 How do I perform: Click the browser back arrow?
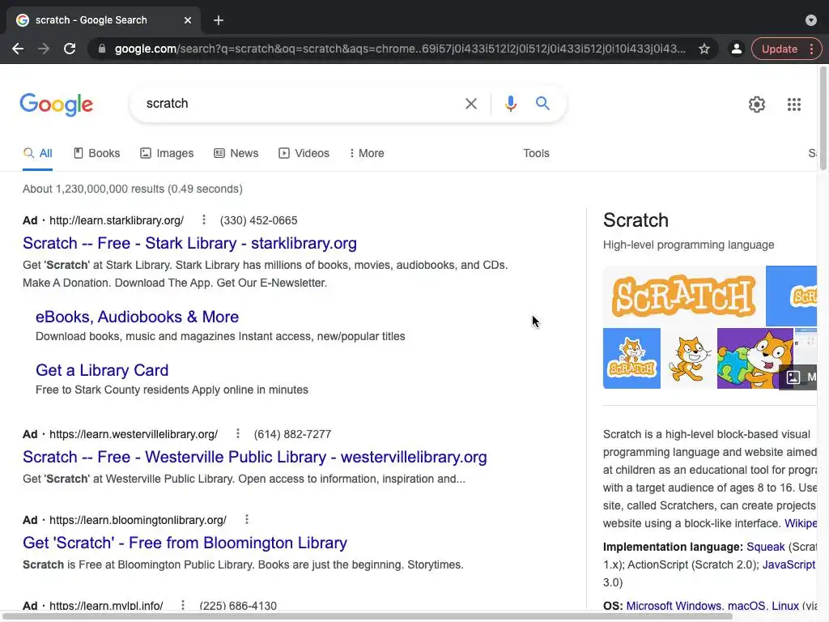[x=18, y=49]
